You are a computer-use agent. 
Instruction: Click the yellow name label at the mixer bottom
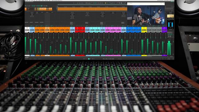coord(144,55)
